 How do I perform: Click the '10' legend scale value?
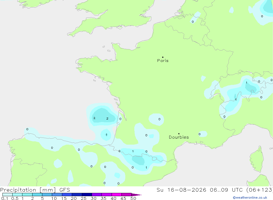click(x=54, y=198)
